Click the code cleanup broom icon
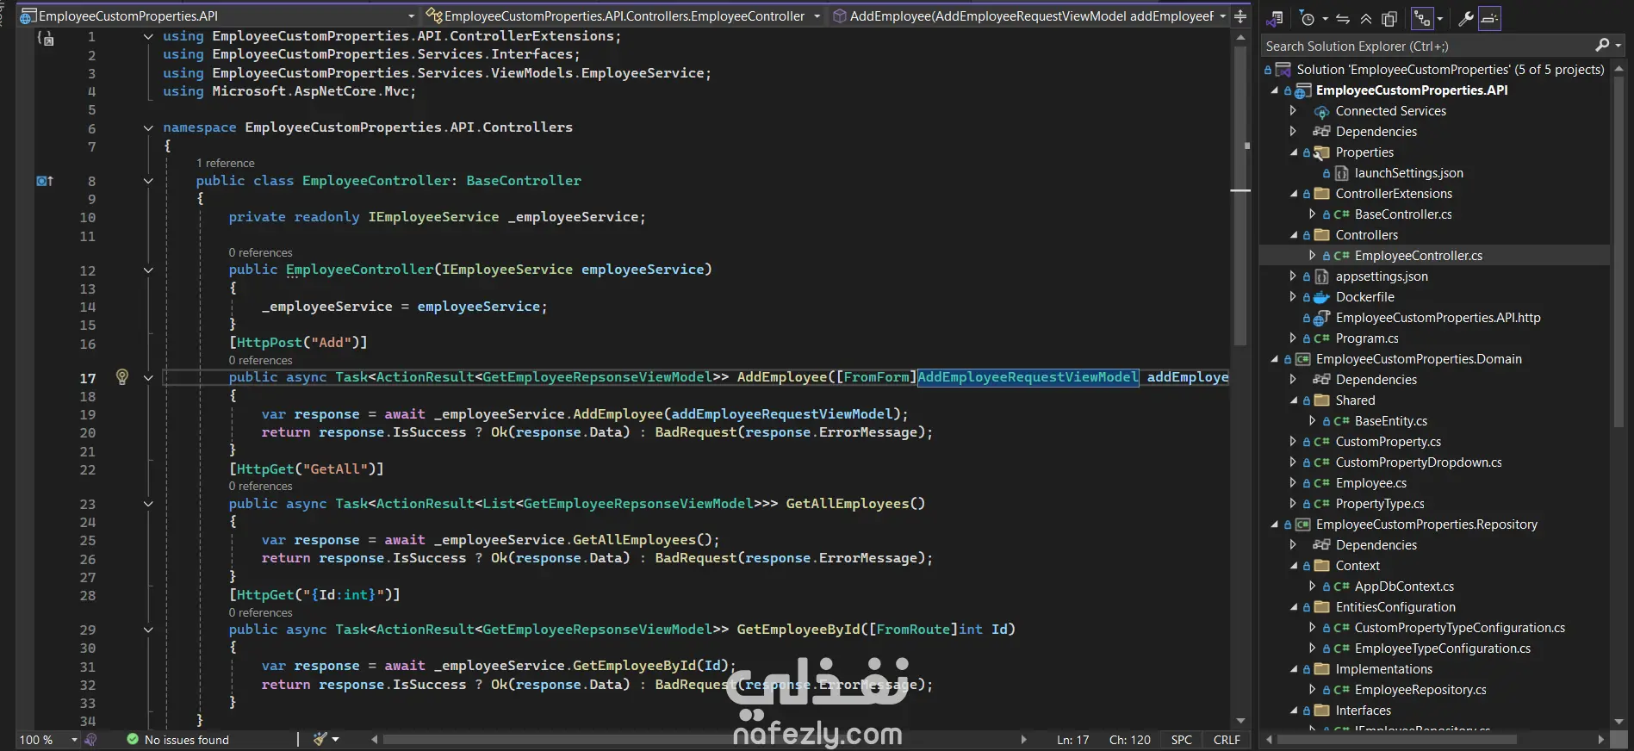Screen dimensions: 1634x751 click(320, 739)
